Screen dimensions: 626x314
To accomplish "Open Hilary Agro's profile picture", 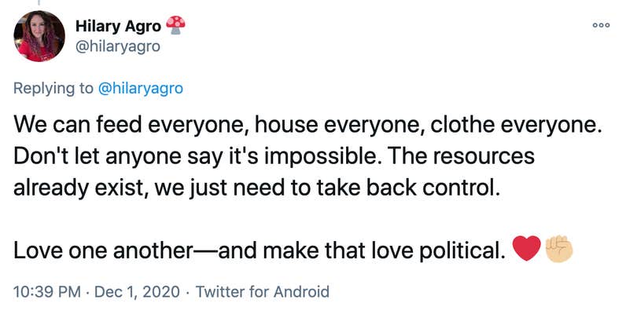I will click(39, 36).
